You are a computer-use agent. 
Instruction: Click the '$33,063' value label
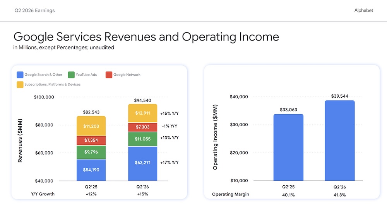pyautogui.click(x=288, y=110)
